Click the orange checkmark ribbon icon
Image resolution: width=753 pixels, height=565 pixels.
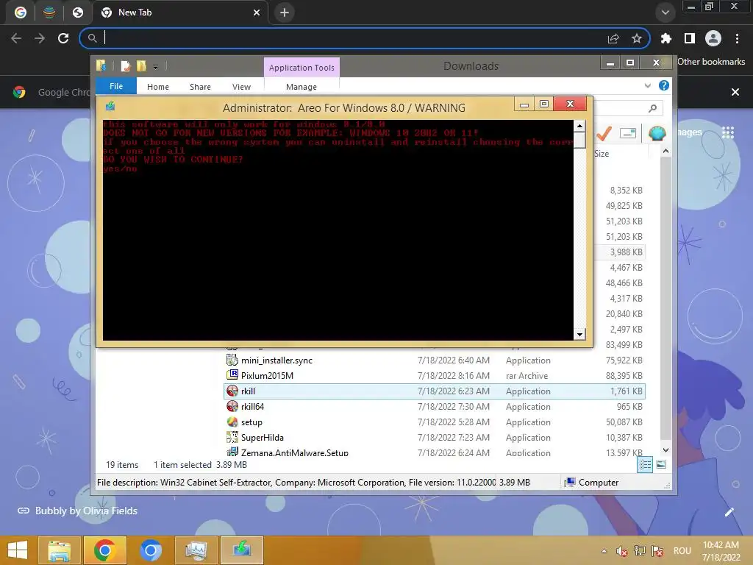(604, 133)
